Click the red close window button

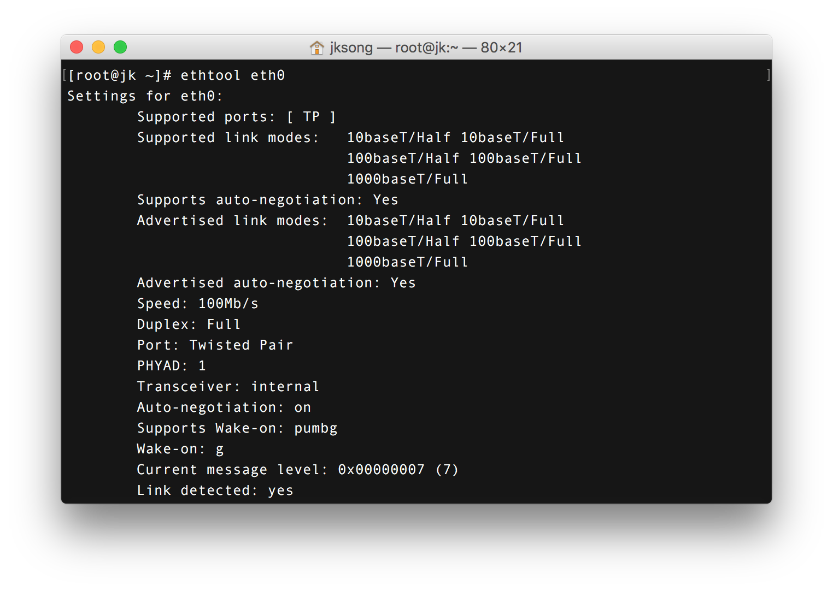77,48
